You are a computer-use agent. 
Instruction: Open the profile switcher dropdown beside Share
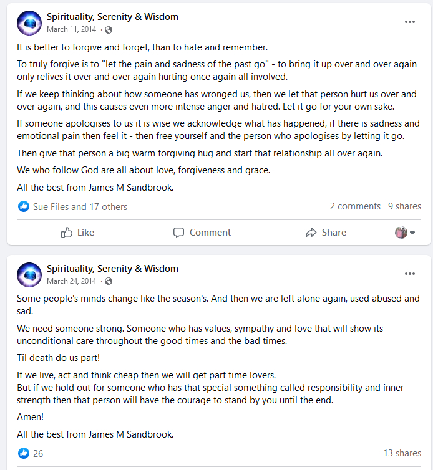click(405, 233)
